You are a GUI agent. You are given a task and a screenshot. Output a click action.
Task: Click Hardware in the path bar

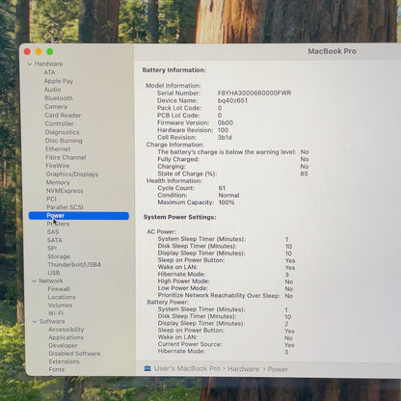coord(243,369)
